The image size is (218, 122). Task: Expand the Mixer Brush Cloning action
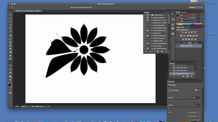tap(152, 49)
